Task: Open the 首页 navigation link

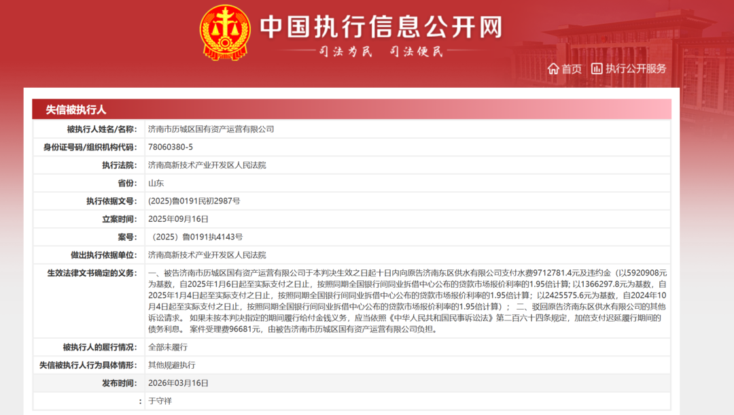Action: pyautogui.click(x=572, y=69)
